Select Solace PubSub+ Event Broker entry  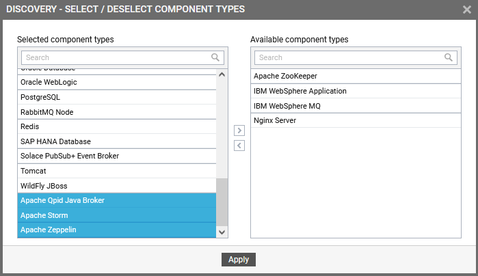pyautogui.click(x=117, y=156)
